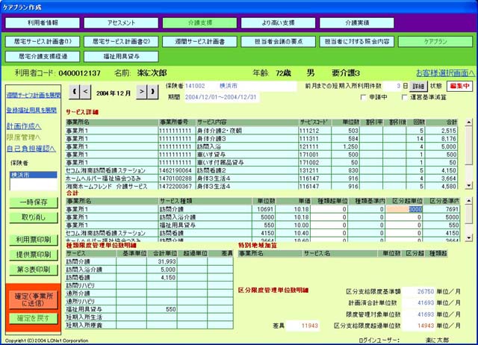Click the 期間 date range field
Image resolution: width=478 pixels, height=345 pixels.
[222, 97]
